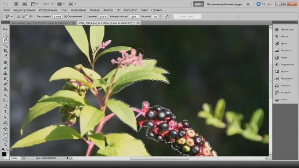Enable New selection mode

[x=18, y=17]
